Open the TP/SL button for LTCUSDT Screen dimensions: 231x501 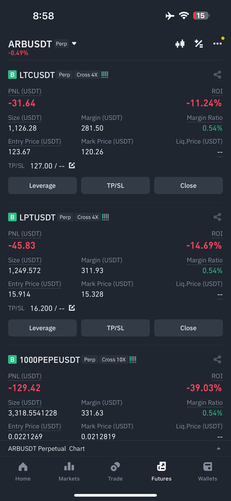[x=116, y=185]
